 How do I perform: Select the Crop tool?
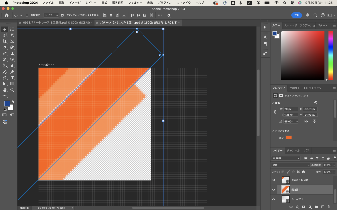point(5,41)
